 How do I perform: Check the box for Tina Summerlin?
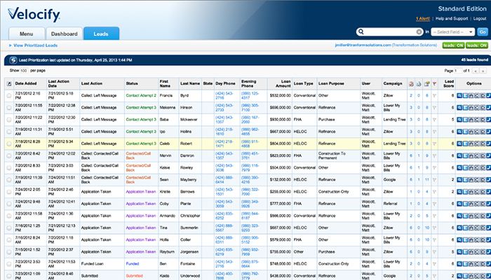click(x=9, y=227)
